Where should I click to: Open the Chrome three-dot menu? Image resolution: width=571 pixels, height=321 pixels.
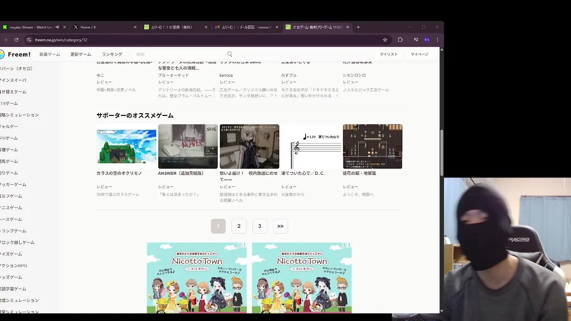[438, 40]
